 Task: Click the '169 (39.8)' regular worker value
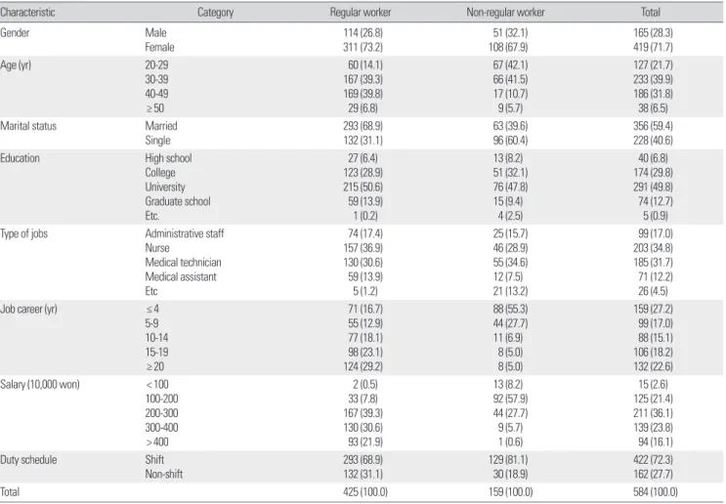[363, 94]
